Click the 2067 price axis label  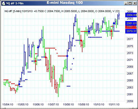coord(130,74)
